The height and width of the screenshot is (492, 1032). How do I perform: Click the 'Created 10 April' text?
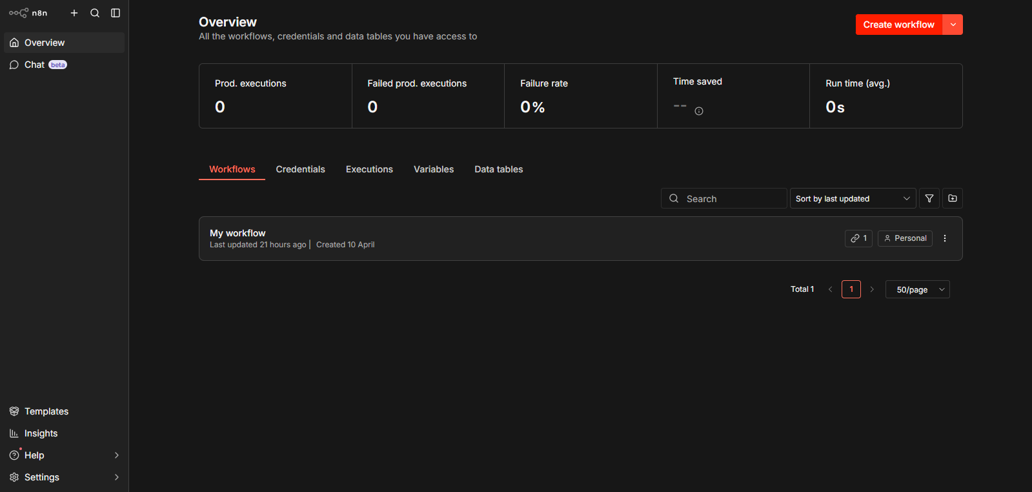pos(345,245)
